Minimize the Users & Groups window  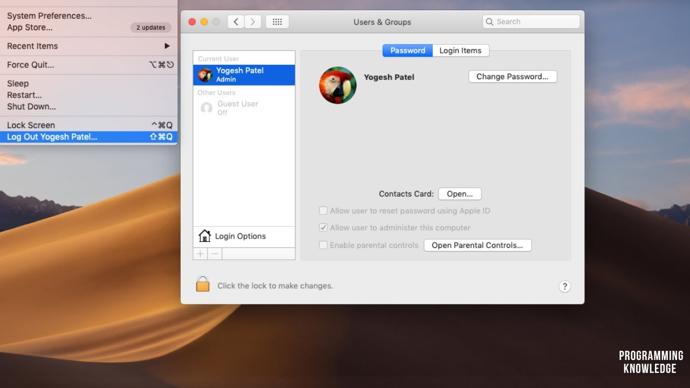pyautogui.click(x=204, y=22)
